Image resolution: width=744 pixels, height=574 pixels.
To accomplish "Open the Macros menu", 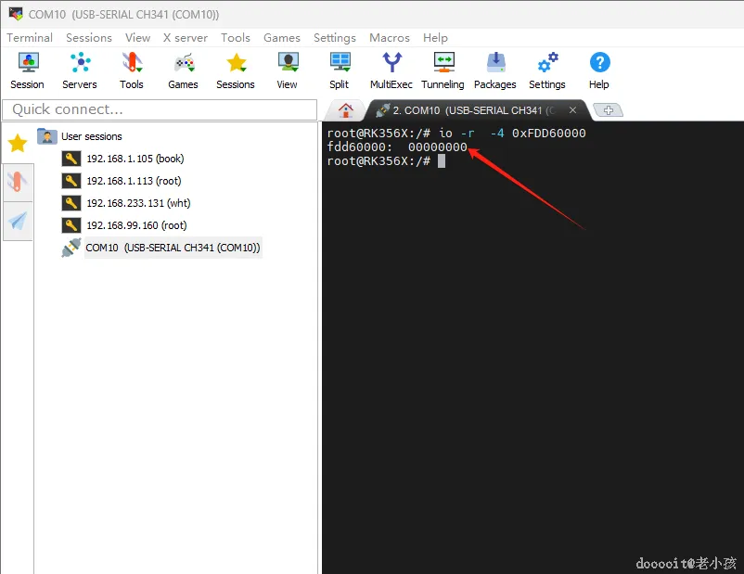I will pyautogui.click(x=390, y=37).
